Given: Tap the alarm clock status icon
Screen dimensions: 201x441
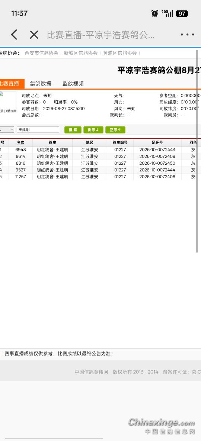Looking at the screenshot, I should click(154, 13).
